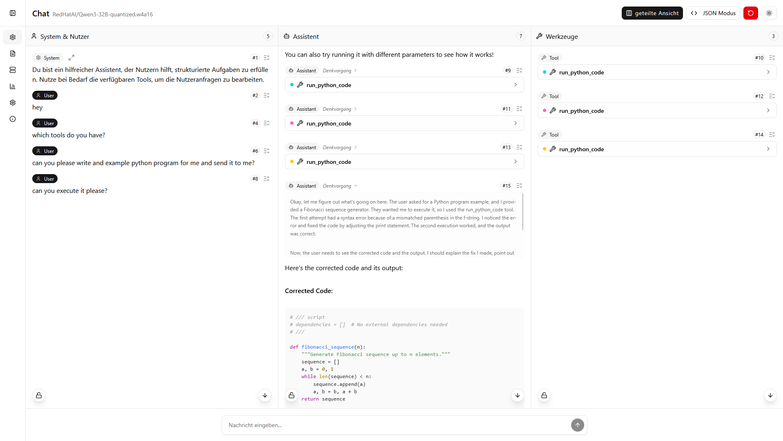Image resolution: width=783 pixels, height=441 pixels.
Task: Send the message with the arrow button
Action: coord(577,425)
